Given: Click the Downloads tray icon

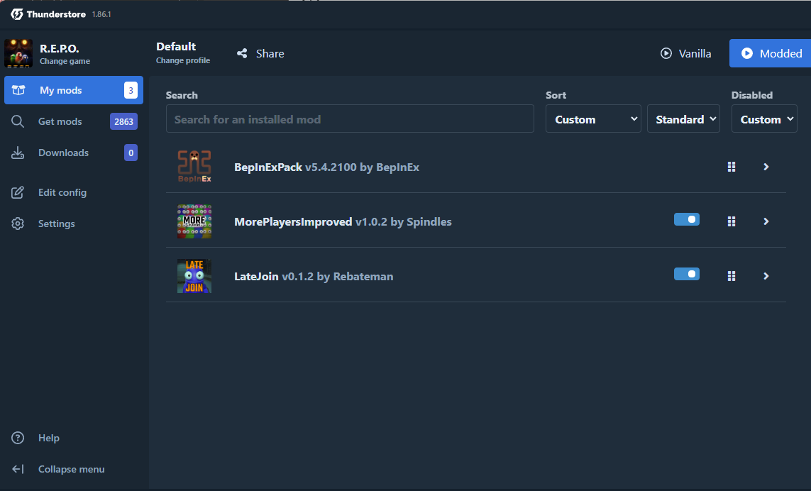Looking at the screenshot, I should click(18, 153).
